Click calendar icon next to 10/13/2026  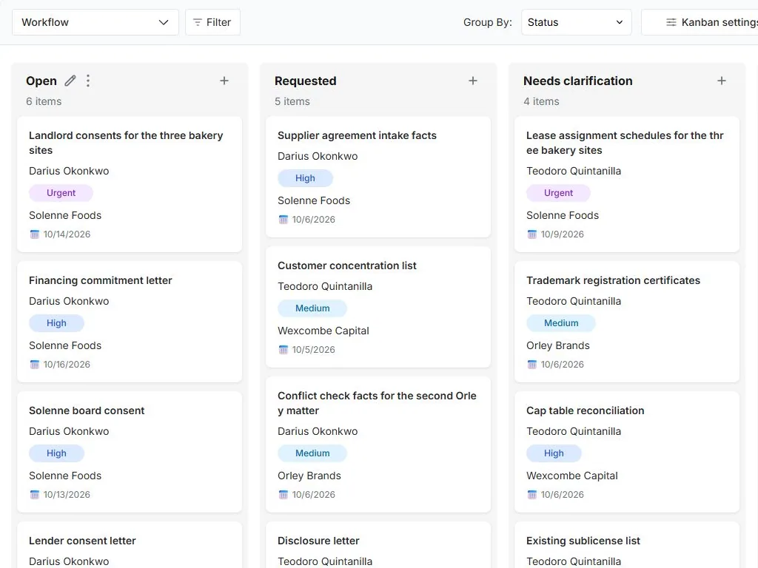[x=34, y=495]
